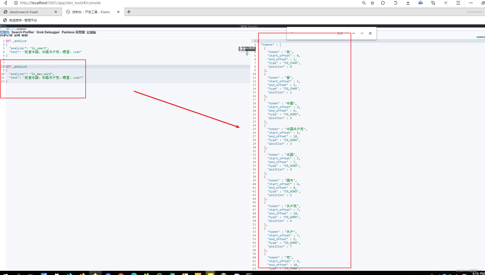The image size is (485, 275).
Task: Click the token "爱" value in output
Action: 288,78
